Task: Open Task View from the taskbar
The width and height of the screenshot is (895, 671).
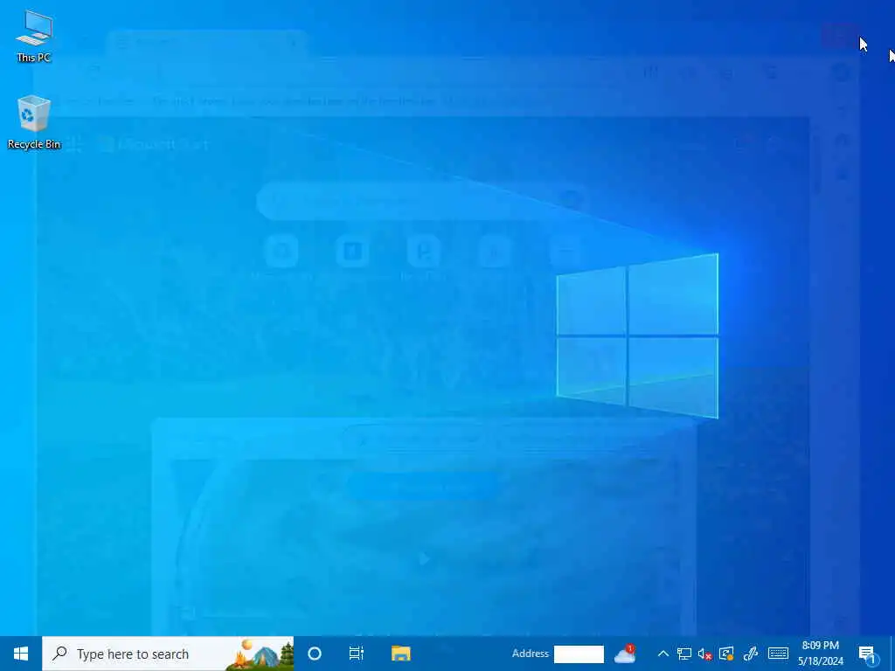Action: tap(357, 654)
